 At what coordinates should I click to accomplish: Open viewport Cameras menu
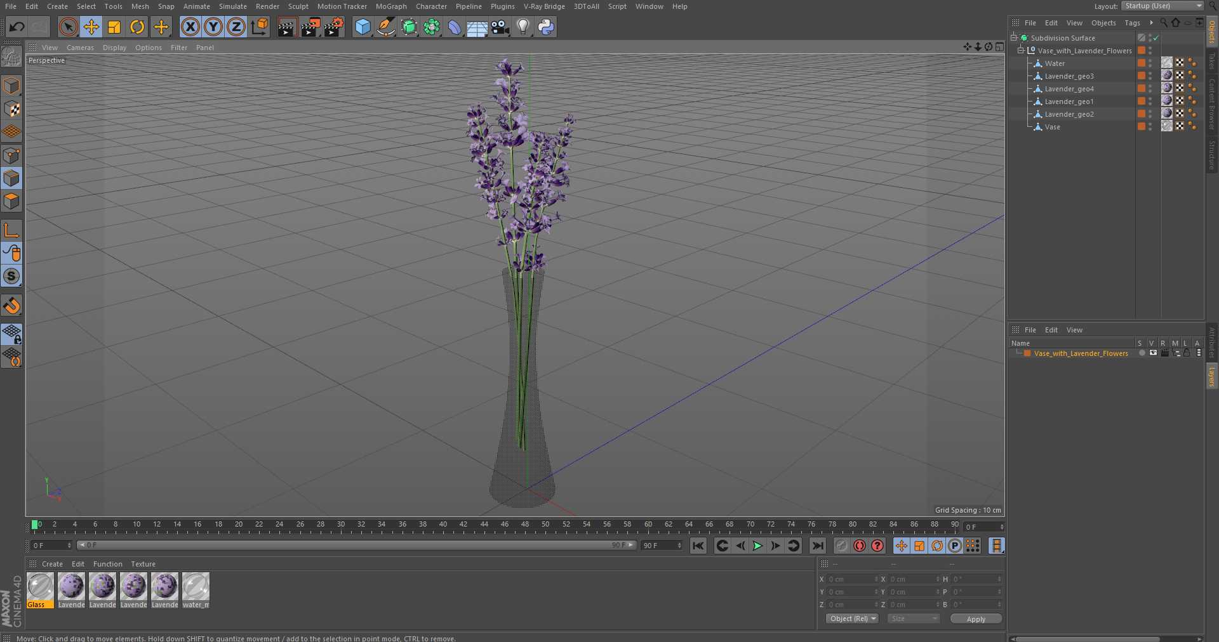(80, 48)
